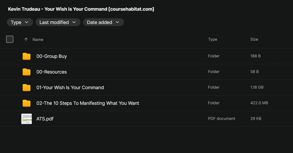The height and width of the screenshot is (153, 293).
Task: Sort by the Name column header
Action: (x=38, y=40)
